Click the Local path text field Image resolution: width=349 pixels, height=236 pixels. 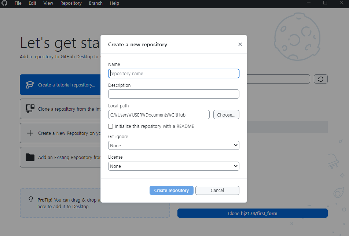click(159, 115)
